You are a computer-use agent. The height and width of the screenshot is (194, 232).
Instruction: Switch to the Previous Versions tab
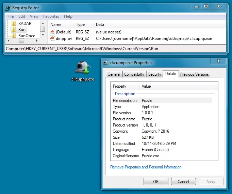point(195,74)
